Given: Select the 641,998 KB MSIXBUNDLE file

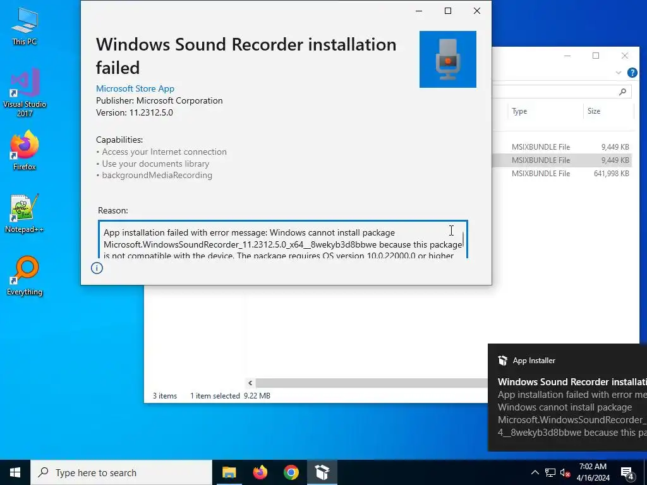Looking at the screenshot, I should click(x=562, y=174).
